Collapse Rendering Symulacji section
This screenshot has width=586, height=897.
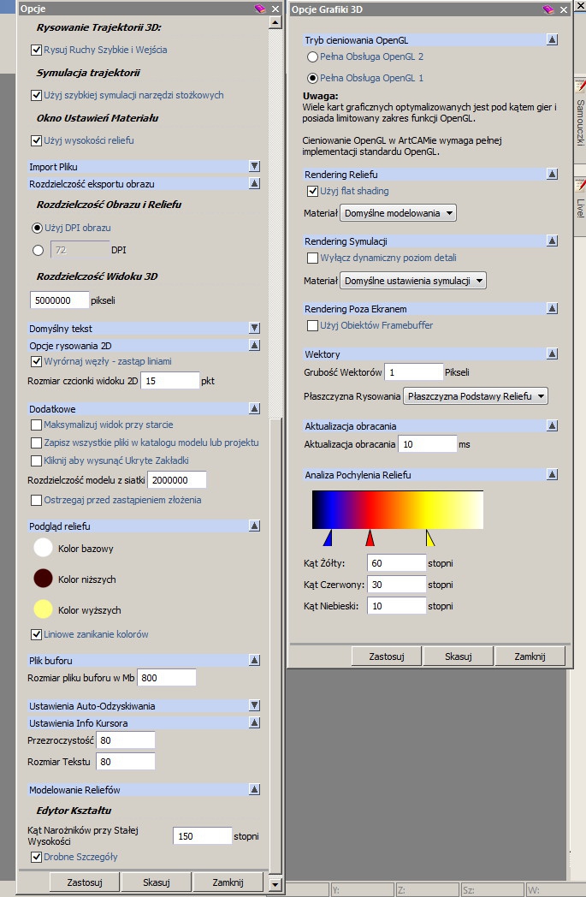tap(553, 241)
